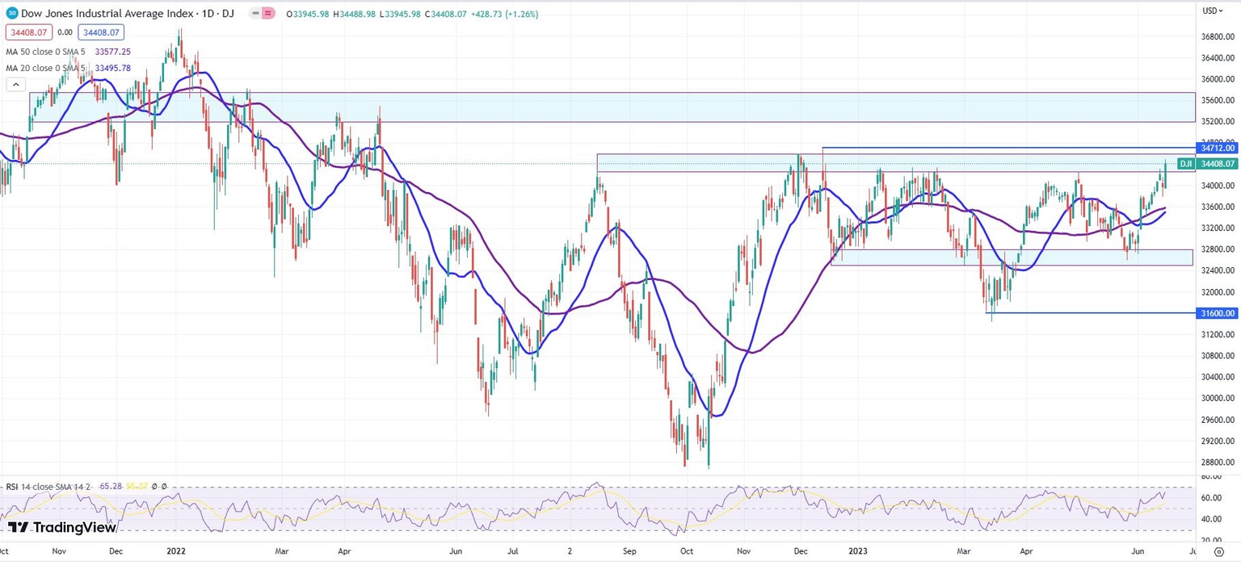Click the blue 34408.07 countdown box
The image size is (1241, 565).
tap(100, 32)
